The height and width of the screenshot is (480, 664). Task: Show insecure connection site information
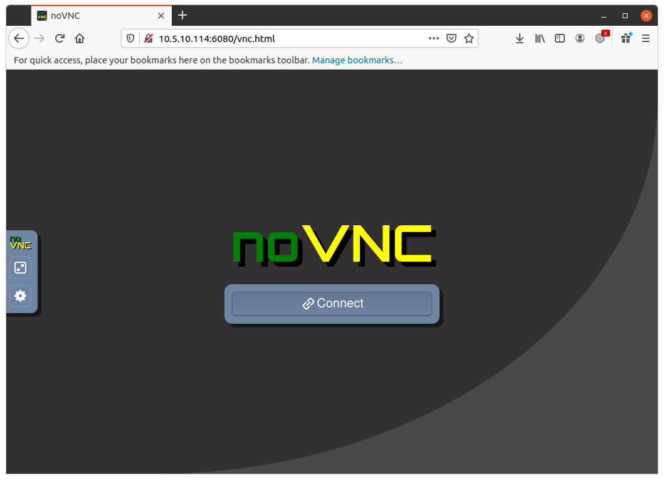(x=148, y=38)
